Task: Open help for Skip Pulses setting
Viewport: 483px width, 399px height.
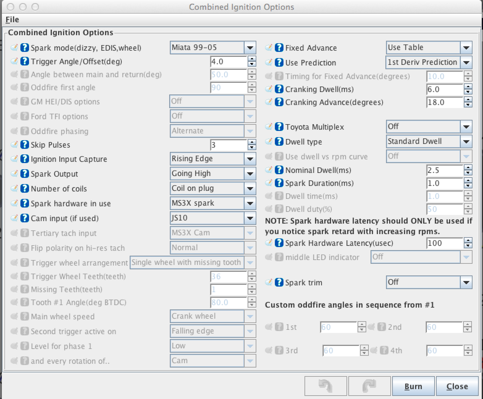Action: (25, 145)
